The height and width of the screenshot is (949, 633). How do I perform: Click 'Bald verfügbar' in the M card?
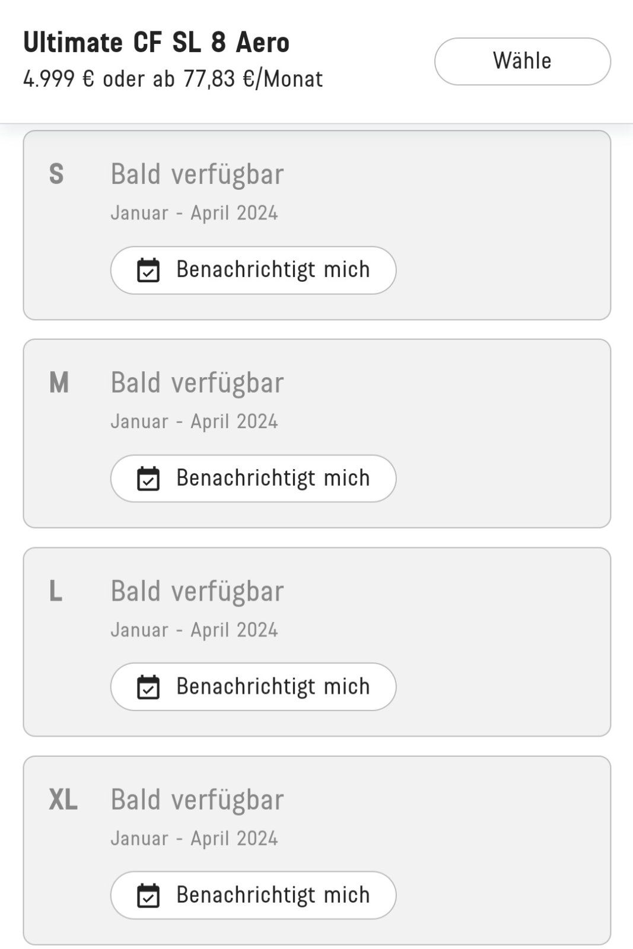click(197, 383)
